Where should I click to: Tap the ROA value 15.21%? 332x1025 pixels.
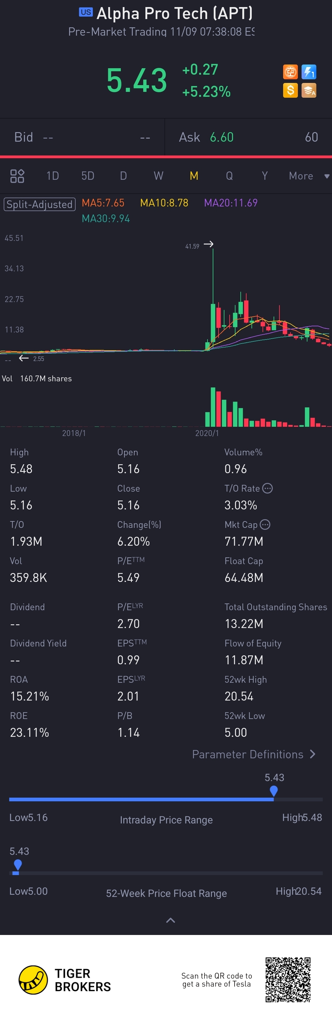(x=30, y=696)
